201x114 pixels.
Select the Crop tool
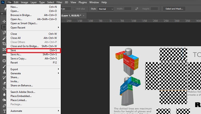click(4, 44)
